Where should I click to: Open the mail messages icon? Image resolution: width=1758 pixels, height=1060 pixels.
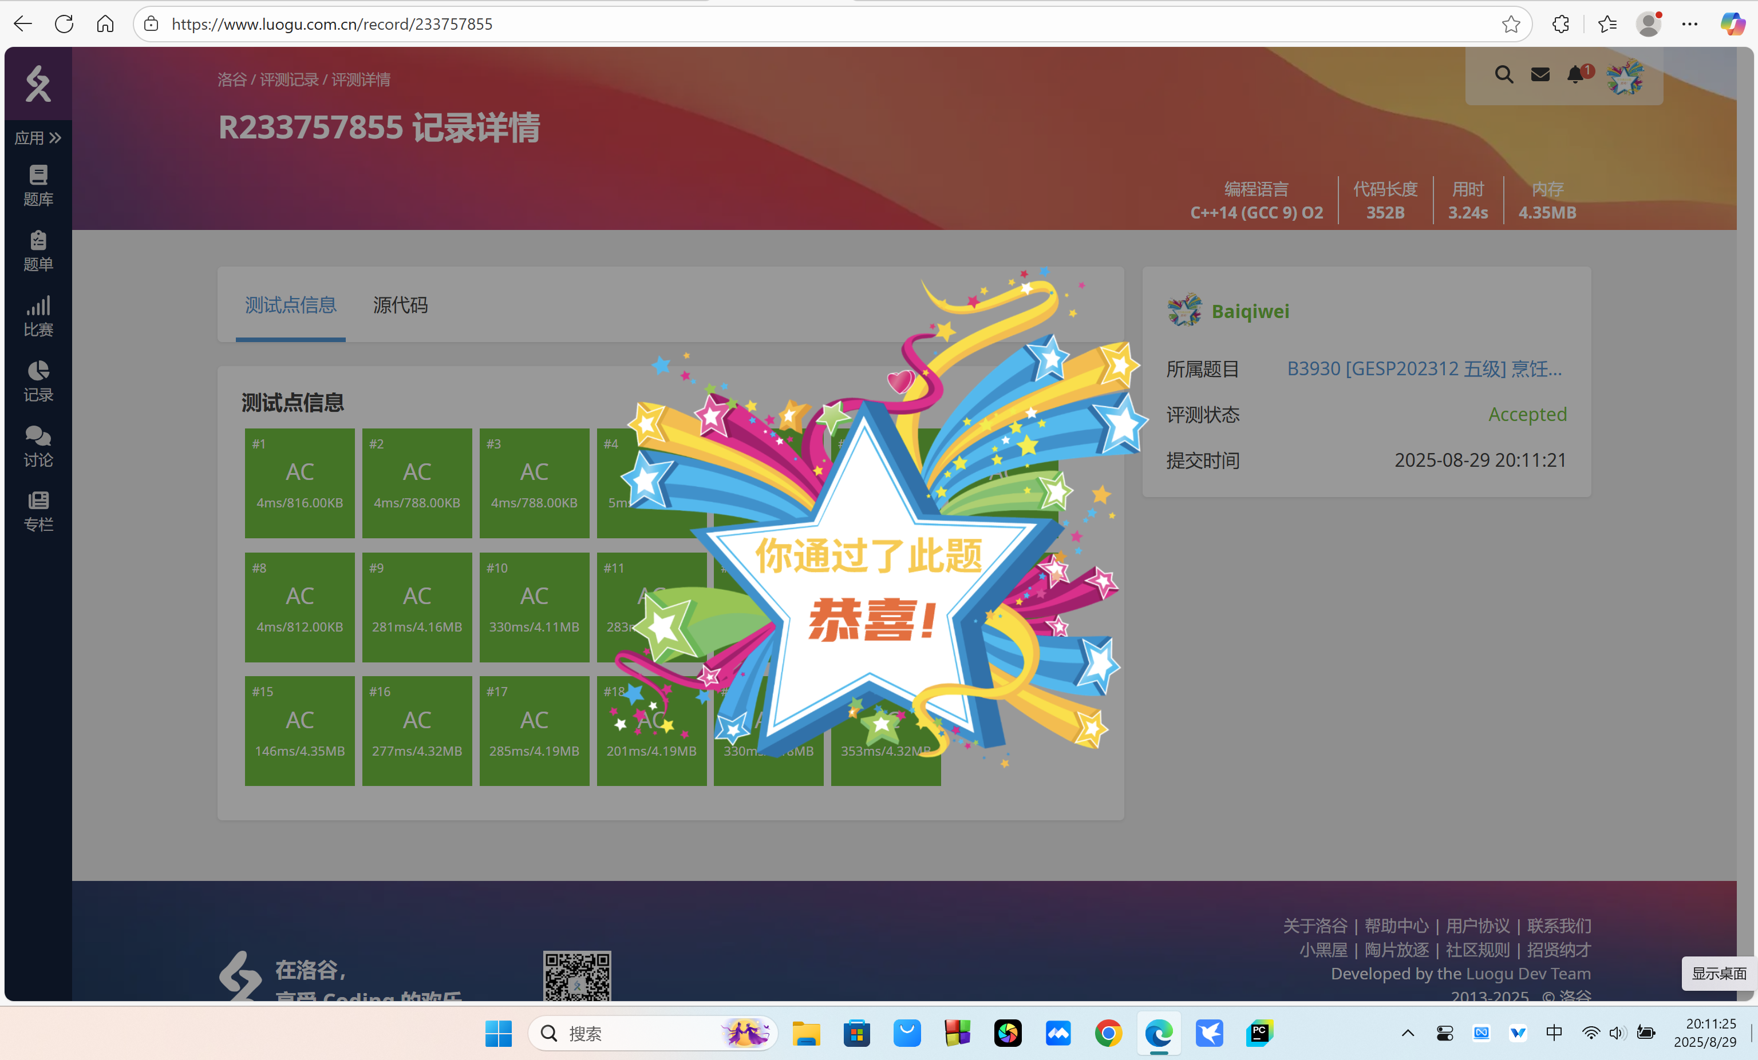(x=1540, y=74)
